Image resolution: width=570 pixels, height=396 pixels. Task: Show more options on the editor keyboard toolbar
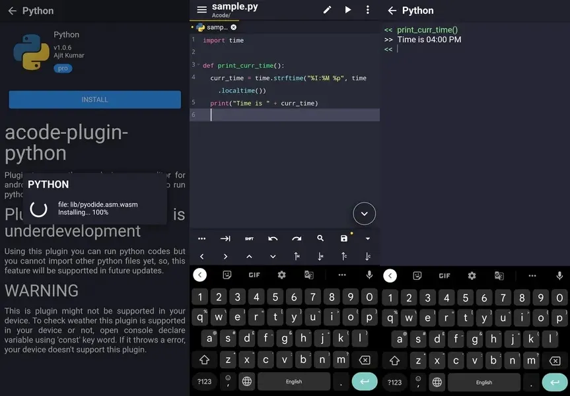point(342,275)
